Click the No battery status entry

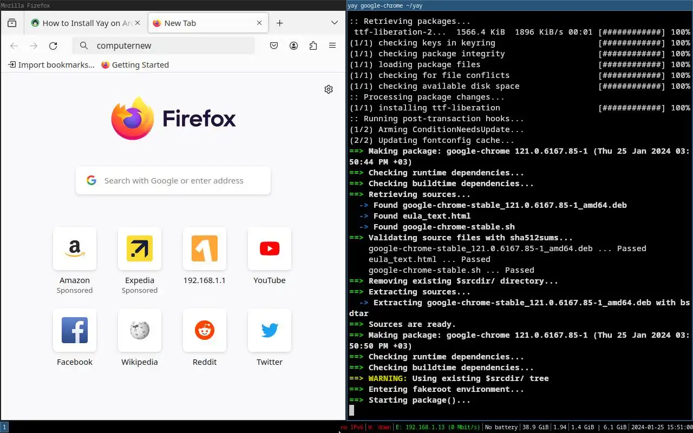(501, 428)
